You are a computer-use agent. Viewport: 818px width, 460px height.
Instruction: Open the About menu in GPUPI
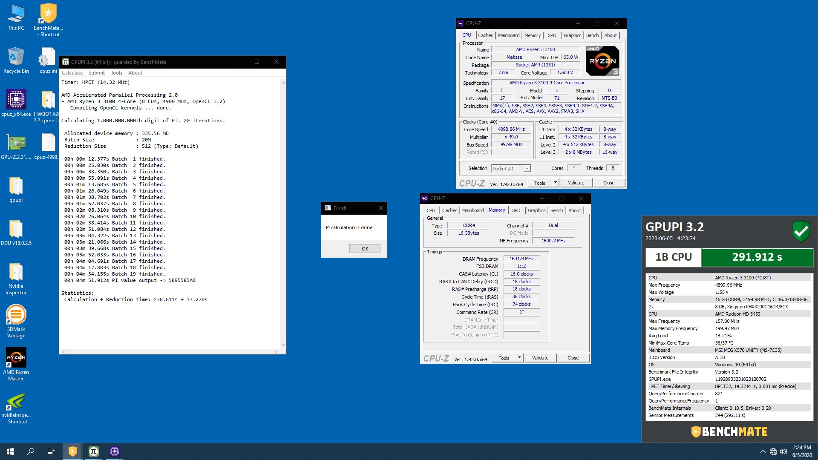[x=135, y=73]
